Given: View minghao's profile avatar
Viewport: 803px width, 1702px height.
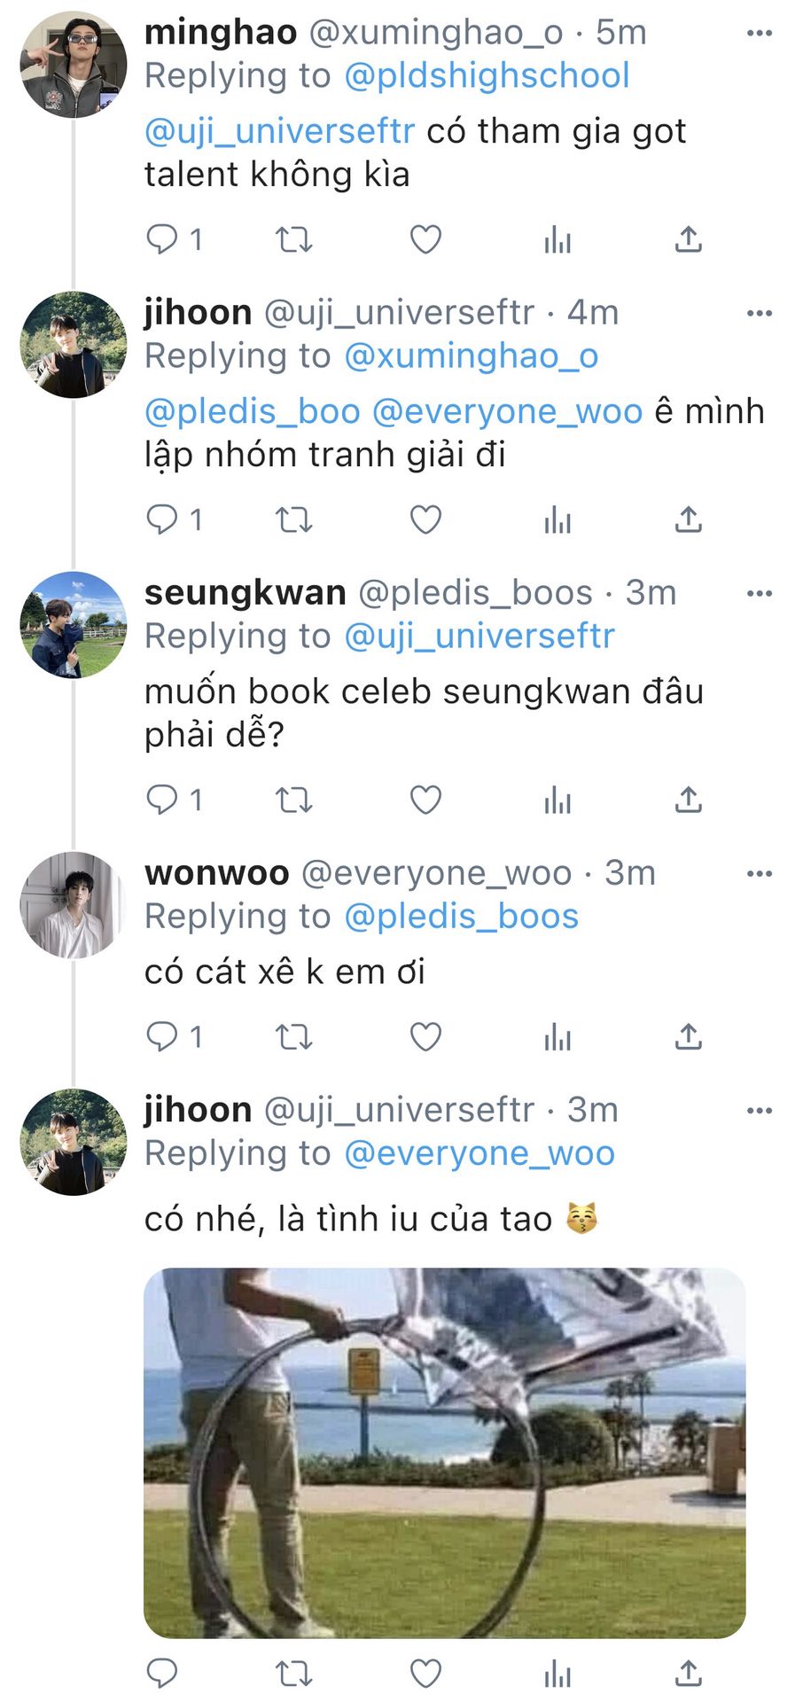Looking at the screenshot, I should 74,65.
